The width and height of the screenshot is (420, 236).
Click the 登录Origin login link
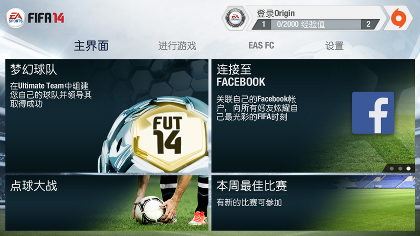coord(276,13)
